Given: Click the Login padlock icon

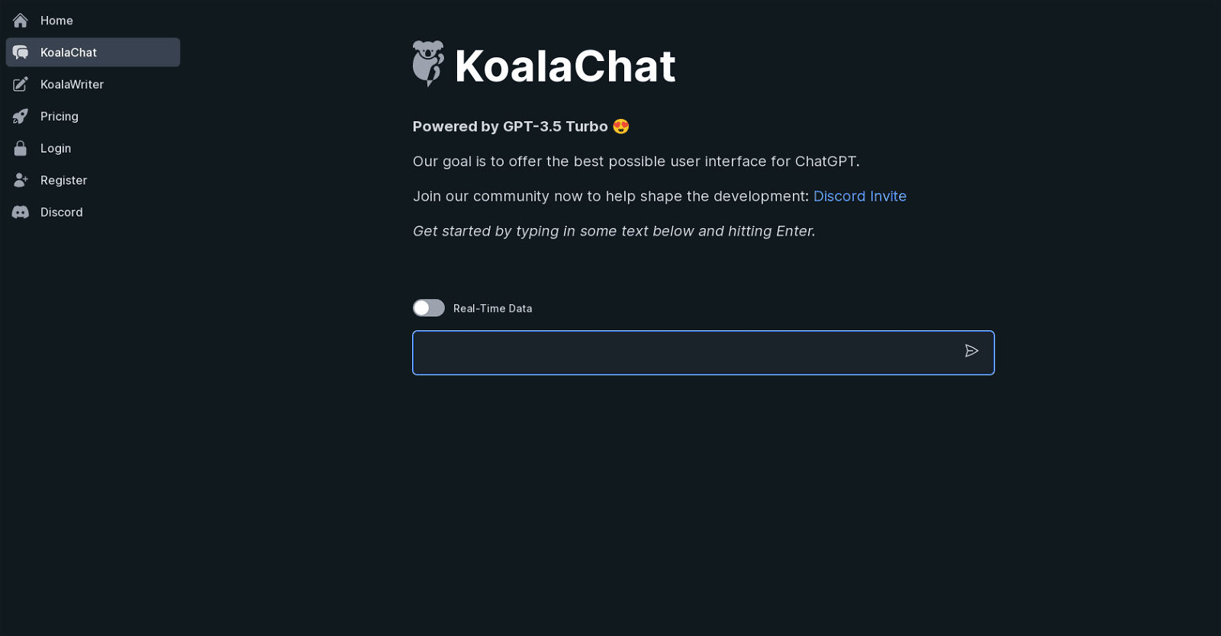Looking at the screenshot, I should click(20, 148).
